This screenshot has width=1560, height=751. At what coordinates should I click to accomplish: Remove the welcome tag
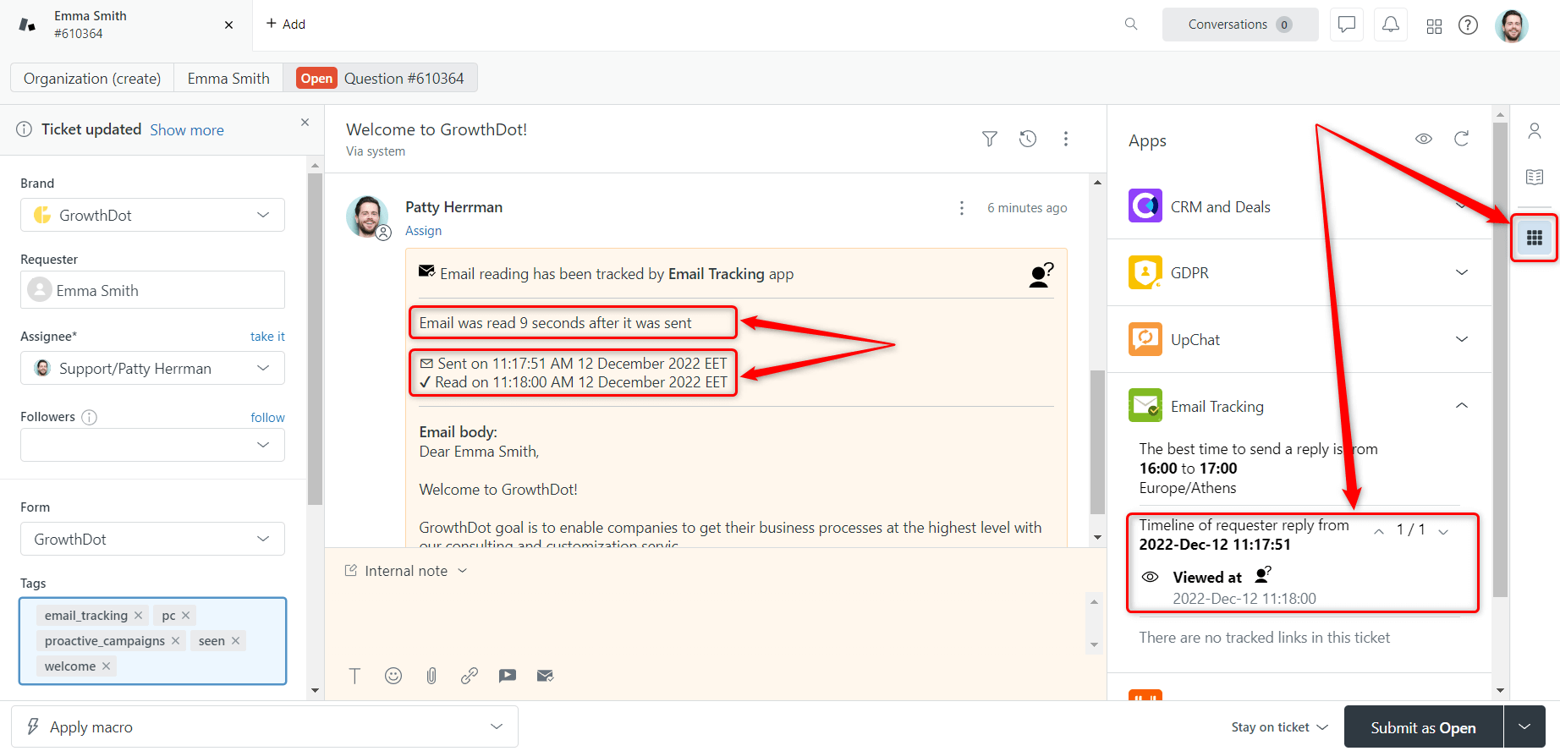pos(106,666)
